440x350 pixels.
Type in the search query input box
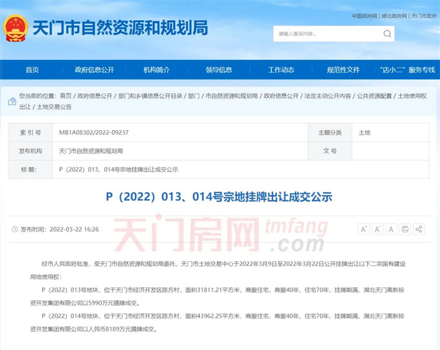point(327,34)
